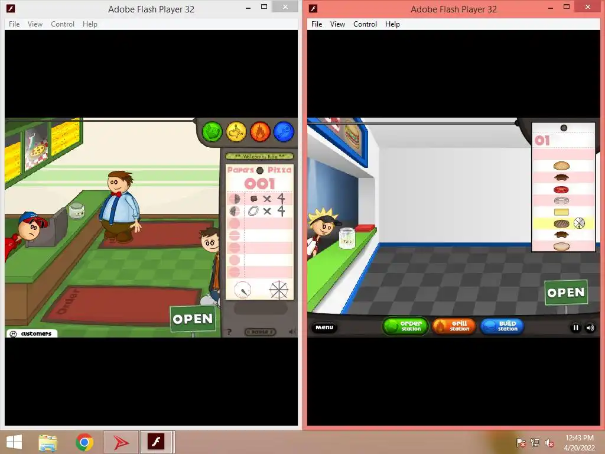Click the bake timer gauge on pizza ticket

click(x=243, y=290)
